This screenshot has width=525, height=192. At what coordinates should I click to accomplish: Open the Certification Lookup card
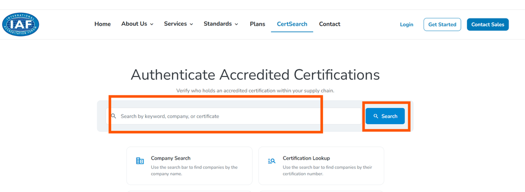coord(321,165)
